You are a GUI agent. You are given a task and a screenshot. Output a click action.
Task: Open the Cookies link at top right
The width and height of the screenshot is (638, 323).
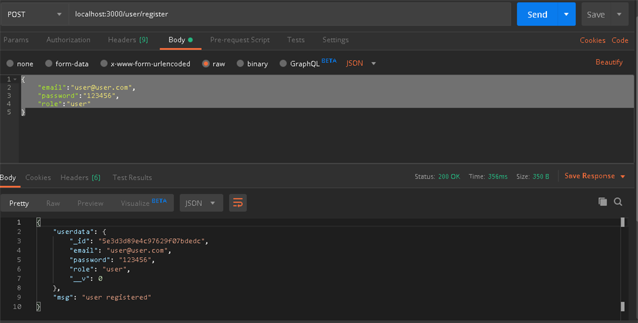pos(592,40)
